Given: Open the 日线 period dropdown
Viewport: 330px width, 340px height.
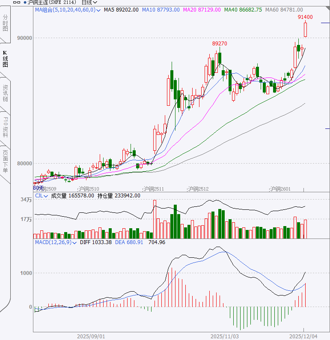Looking at the screenshot, I should pyautogui.click(x=89, y=2).
